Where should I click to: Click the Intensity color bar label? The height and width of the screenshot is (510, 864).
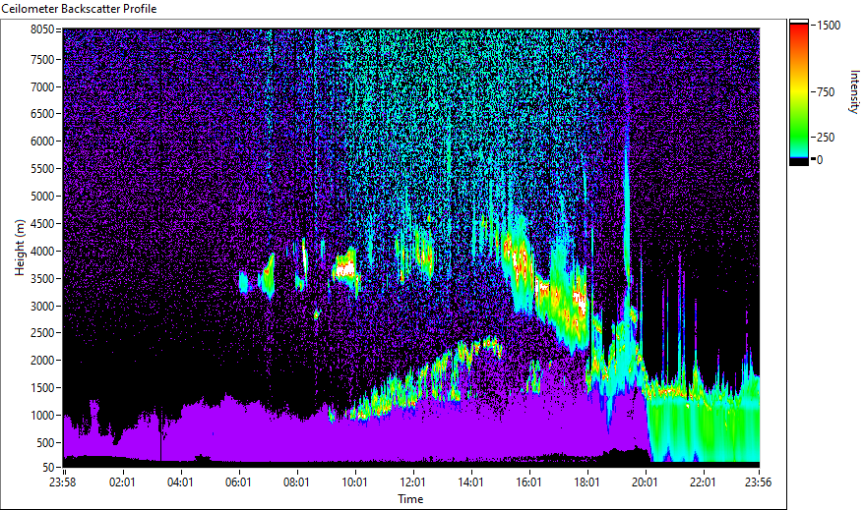pyautogui.click(x=854, y=91)
